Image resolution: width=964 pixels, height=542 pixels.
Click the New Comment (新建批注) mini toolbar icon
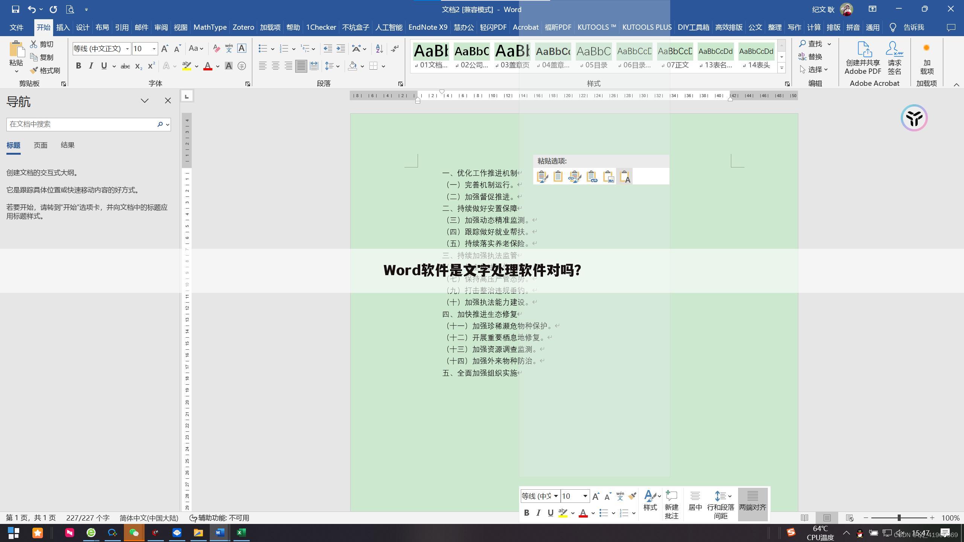pos(671,505)
